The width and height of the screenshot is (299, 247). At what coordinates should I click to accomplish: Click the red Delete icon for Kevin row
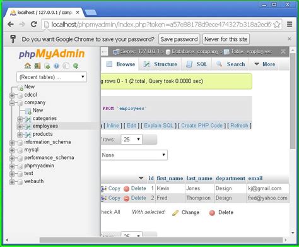[x=126, y=189]
